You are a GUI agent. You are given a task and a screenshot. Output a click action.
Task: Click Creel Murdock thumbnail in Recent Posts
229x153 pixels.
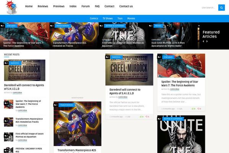25,70
